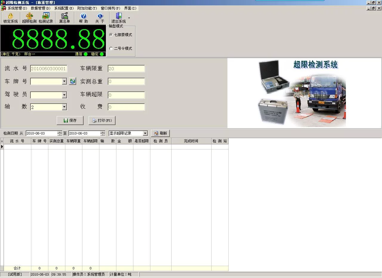Screen dimensions: 382x278
Task: Click the 保存 save button
Action: tap(70, 121)
